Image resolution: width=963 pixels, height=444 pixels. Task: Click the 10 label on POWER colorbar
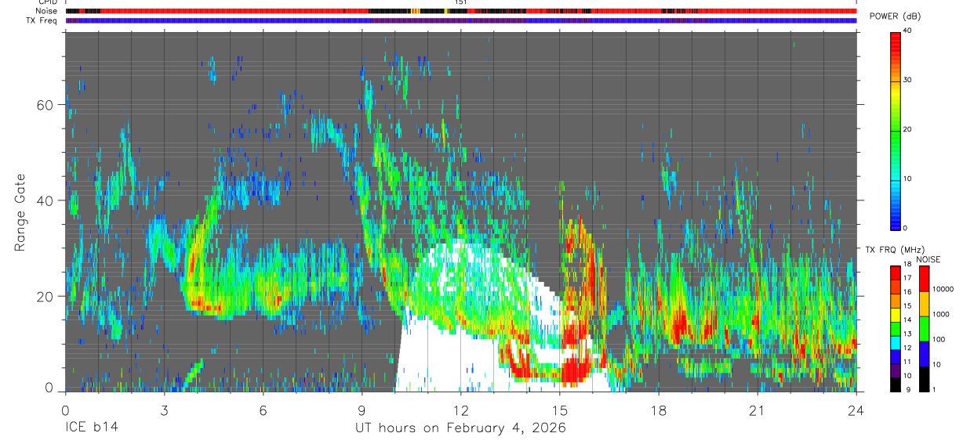908,179
